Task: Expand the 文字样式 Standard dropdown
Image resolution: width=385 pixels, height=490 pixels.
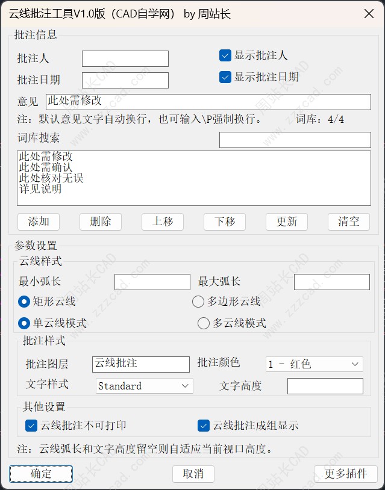Action: (145, 386)
